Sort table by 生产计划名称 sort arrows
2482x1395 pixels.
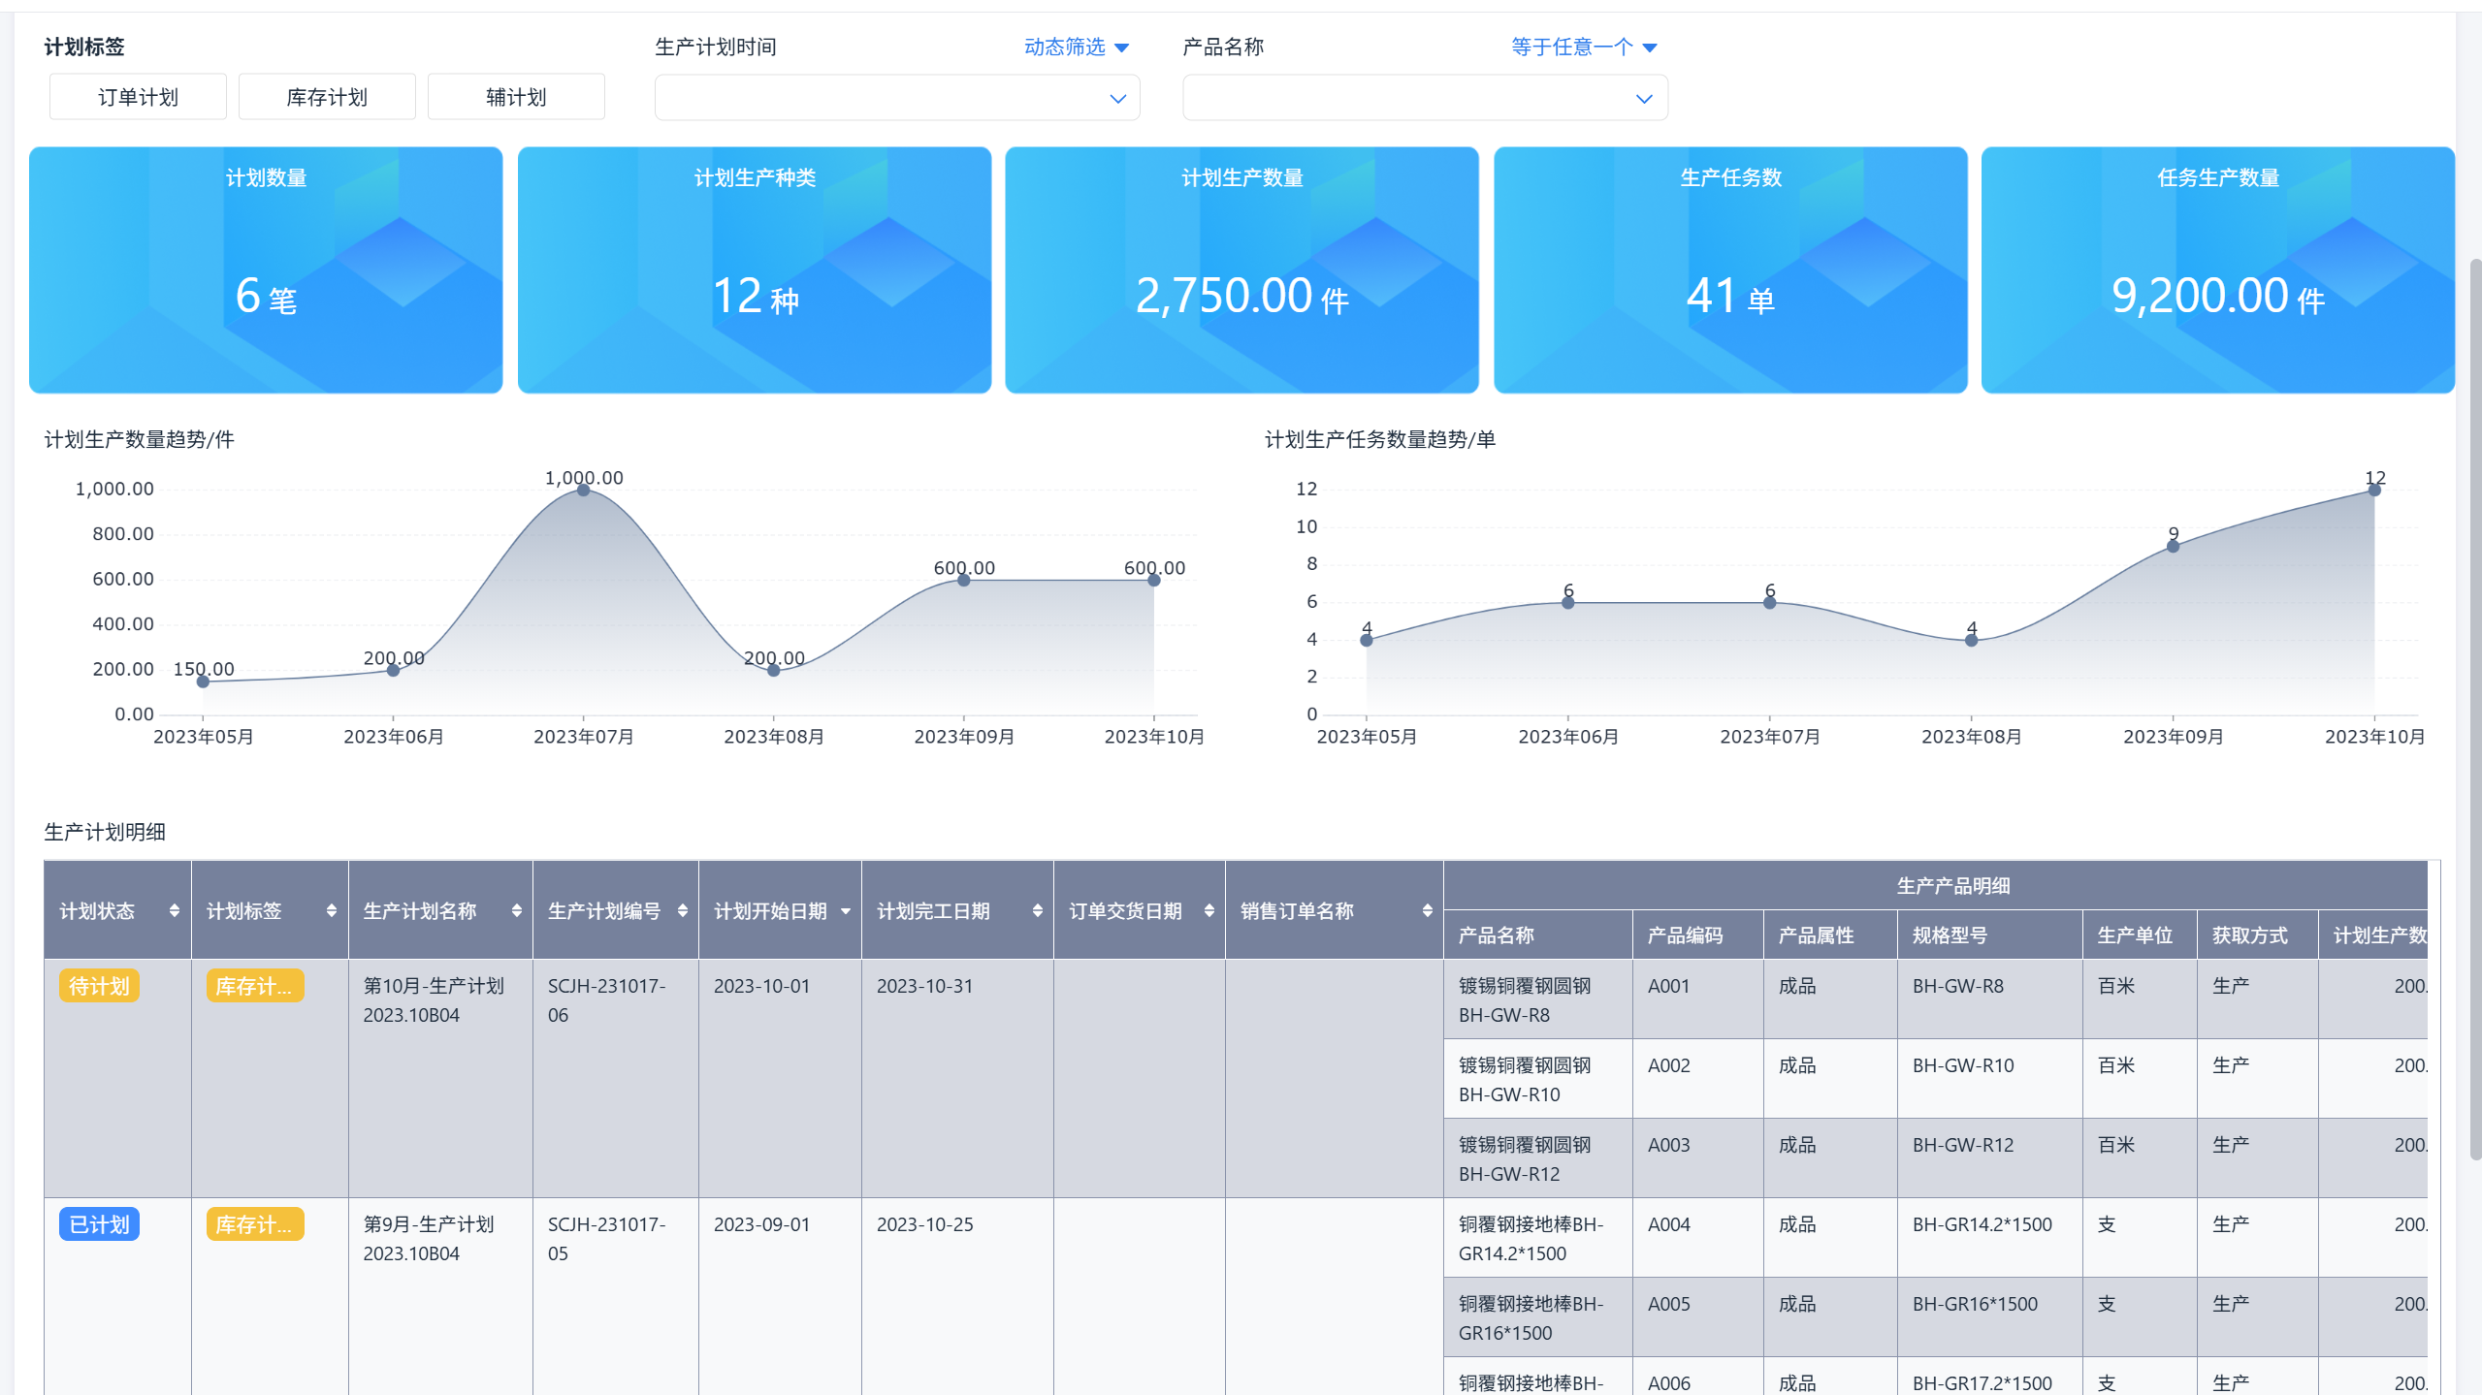coord(517,910)
